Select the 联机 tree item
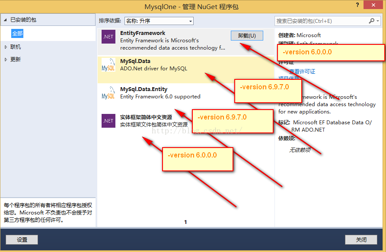Screen dimensions: 386x252 (16, 47)
